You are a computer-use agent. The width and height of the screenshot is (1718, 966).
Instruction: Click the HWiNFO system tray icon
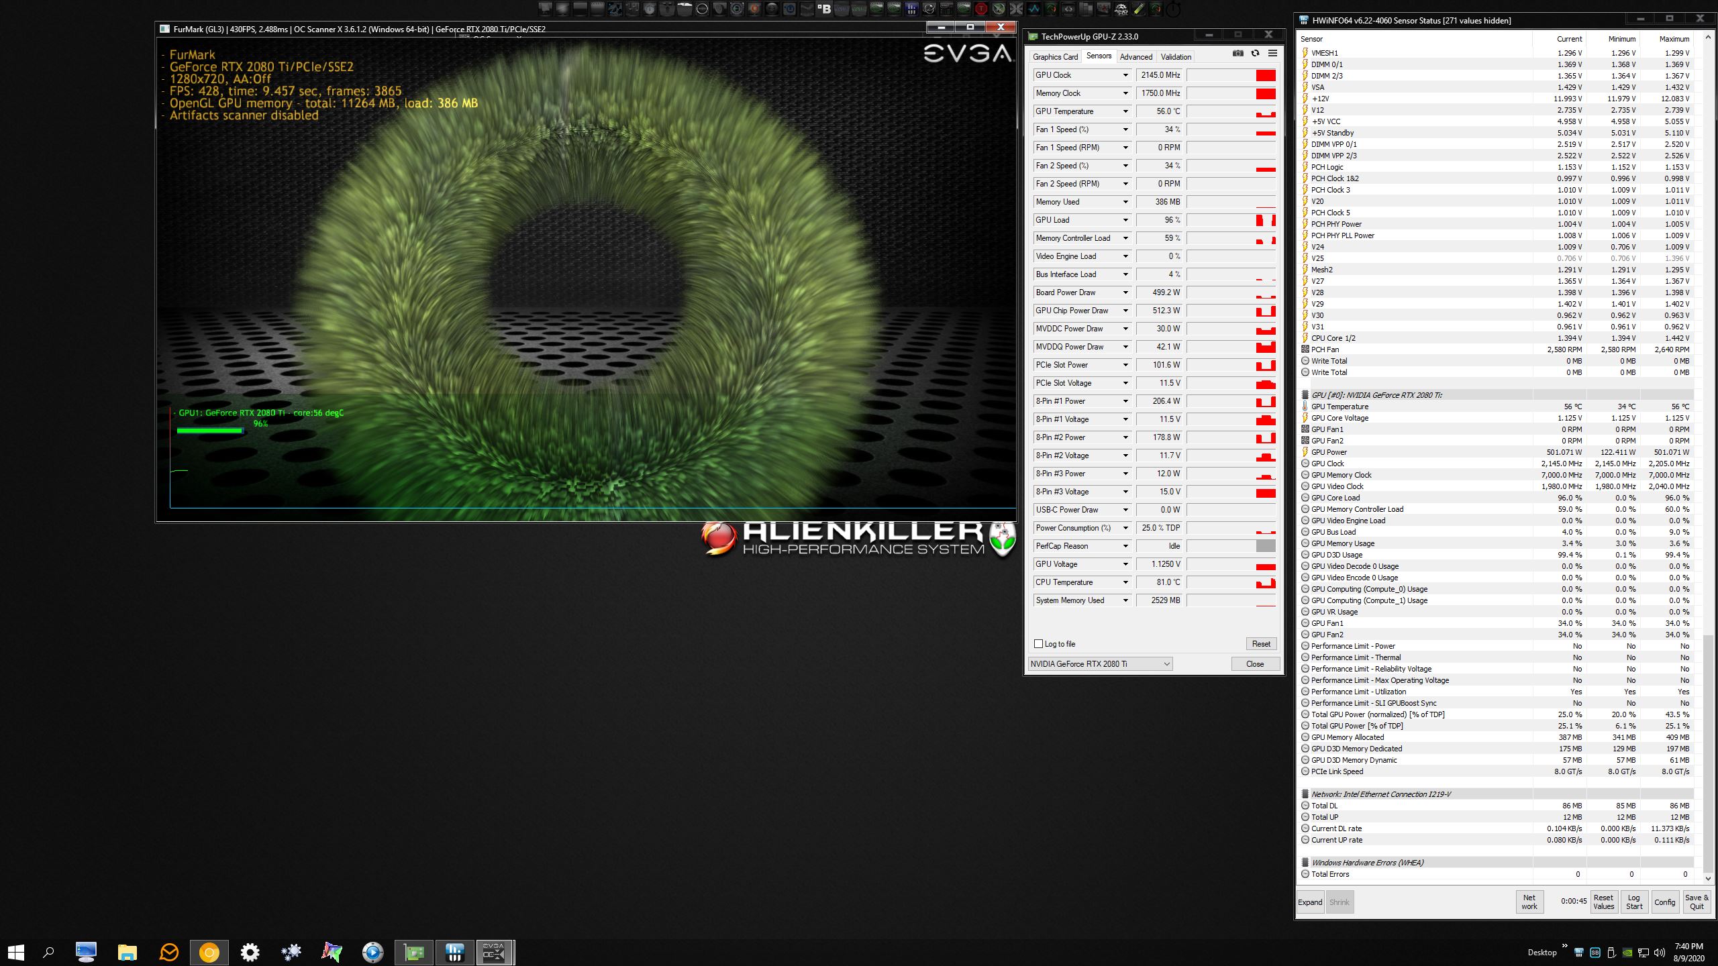point(1579,953)
